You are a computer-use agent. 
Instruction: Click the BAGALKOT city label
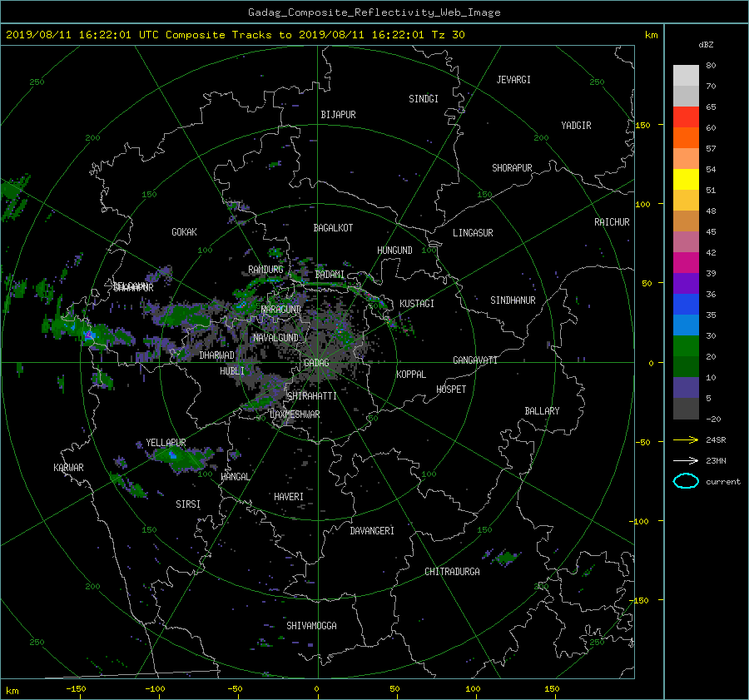(x=333, y=228)
